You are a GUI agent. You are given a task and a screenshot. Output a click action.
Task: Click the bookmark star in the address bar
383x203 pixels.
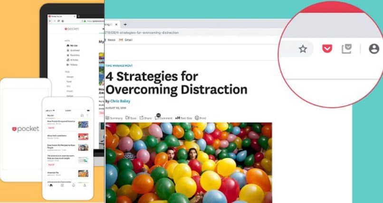coord(303,49)
